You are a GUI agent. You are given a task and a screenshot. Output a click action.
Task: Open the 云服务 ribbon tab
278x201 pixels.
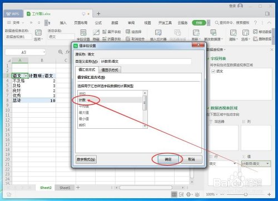point(182,23)
